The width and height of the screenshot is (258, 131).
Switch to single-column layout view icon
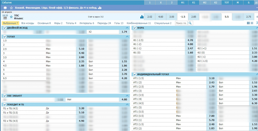pos(252,23)
